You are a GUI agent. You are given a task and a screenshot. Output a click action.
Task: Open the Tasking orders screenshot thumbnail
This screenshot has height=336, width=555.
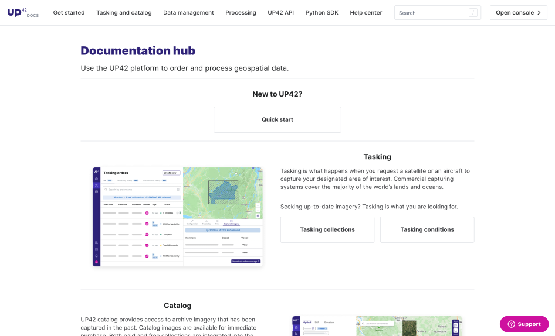pyautogui.click(x=178, y=217)
